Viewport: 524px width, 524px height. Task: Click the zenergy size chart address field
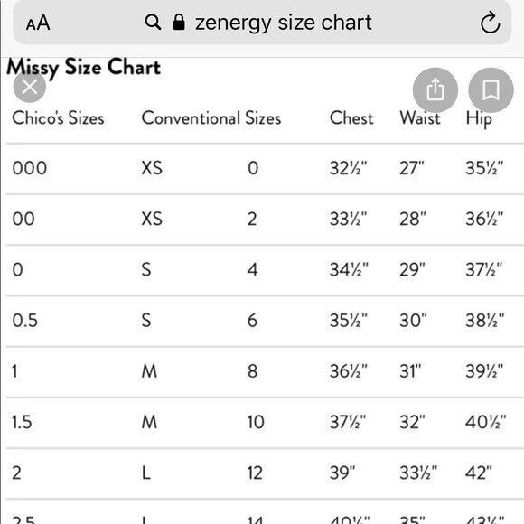tap(262, 23)
